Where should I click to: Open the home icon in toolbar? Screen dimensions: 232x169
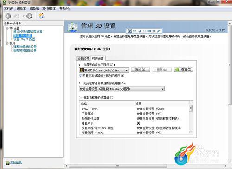(41, 16)
